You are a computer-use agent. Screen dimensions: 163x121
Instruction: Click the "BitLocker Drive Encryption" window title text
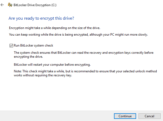pos(32,5)
